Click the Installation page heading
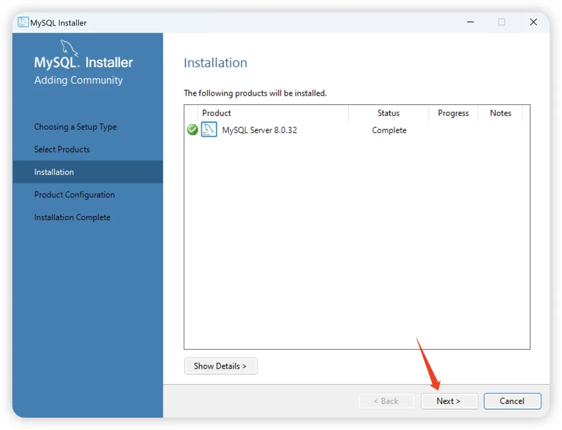Viewport: 562px width, 430px height. coord(215,63)
